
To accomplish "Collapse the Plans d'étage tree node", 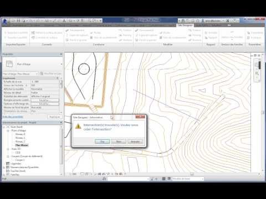I will click(x=8, y=130).
